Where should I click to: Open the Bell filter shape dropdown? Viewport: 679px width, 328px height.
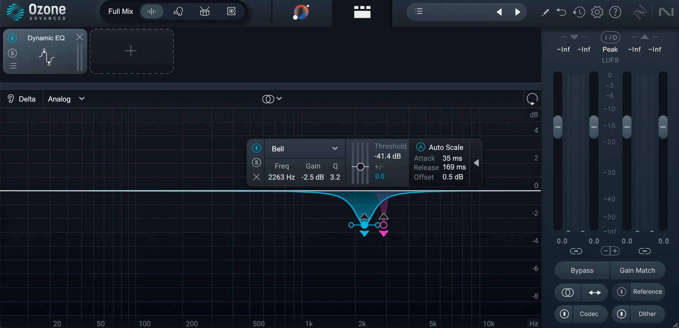(305, 149)
